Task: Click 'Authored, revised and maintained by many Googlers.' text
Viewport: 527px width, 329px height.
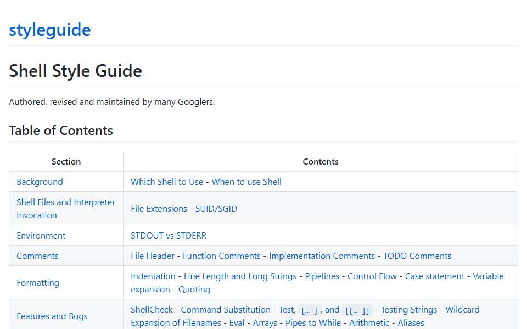Action: (112, 102)
